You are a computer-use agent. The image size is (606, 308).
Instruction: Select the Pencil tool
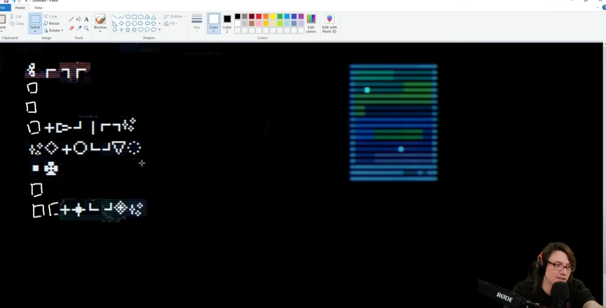pos(72,19)
